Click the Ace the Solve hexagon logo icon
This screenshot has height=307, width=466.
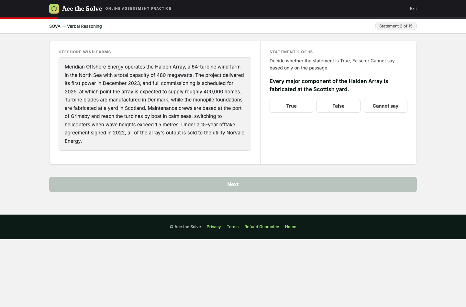point(54,9)
